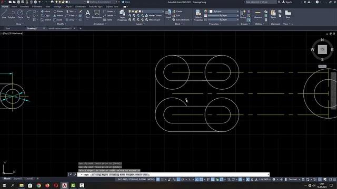The image size is (337, 189).
Task: Click the Mirror command
Action: (58, 16)
